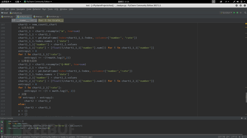This screenshot has height=138, width=247.
Task: Click the read-only lock icon in status bar
Action: (x=239, y=137)
